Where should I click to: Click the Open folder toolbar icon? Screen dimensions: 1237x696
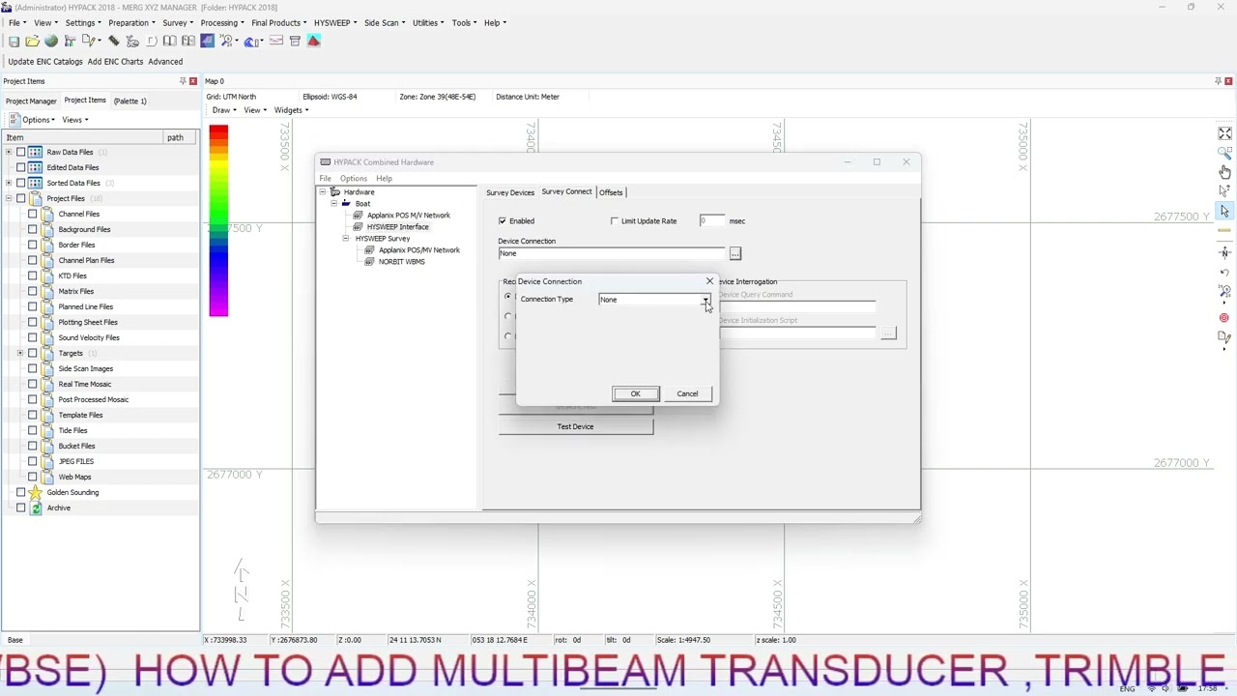tap(32, 42)
